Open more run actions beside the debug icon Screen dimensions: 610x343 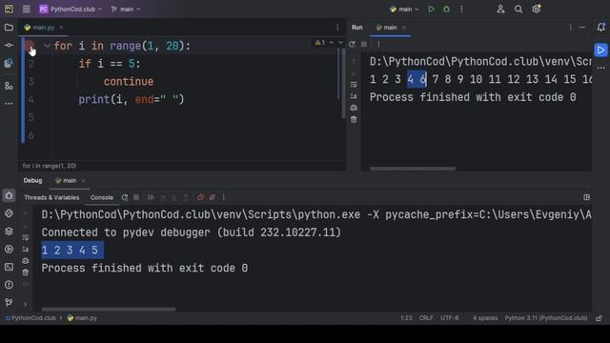click(x=461, y=9)
